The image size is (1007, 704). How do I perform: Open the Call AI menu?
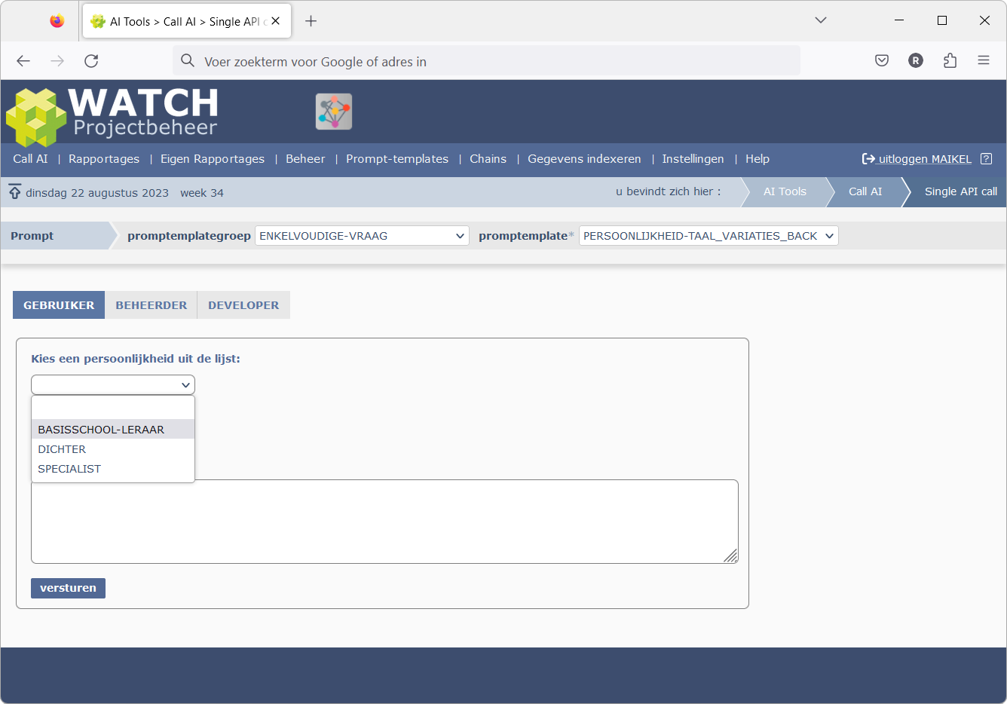pyautogui.click(x=30, y=159)
